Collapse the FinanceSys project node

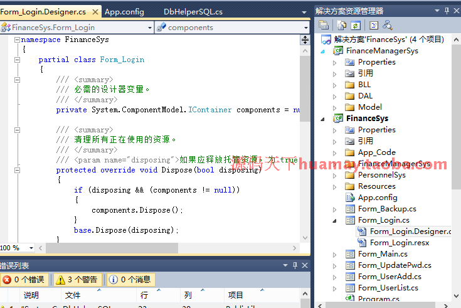[x=322, y=119]
